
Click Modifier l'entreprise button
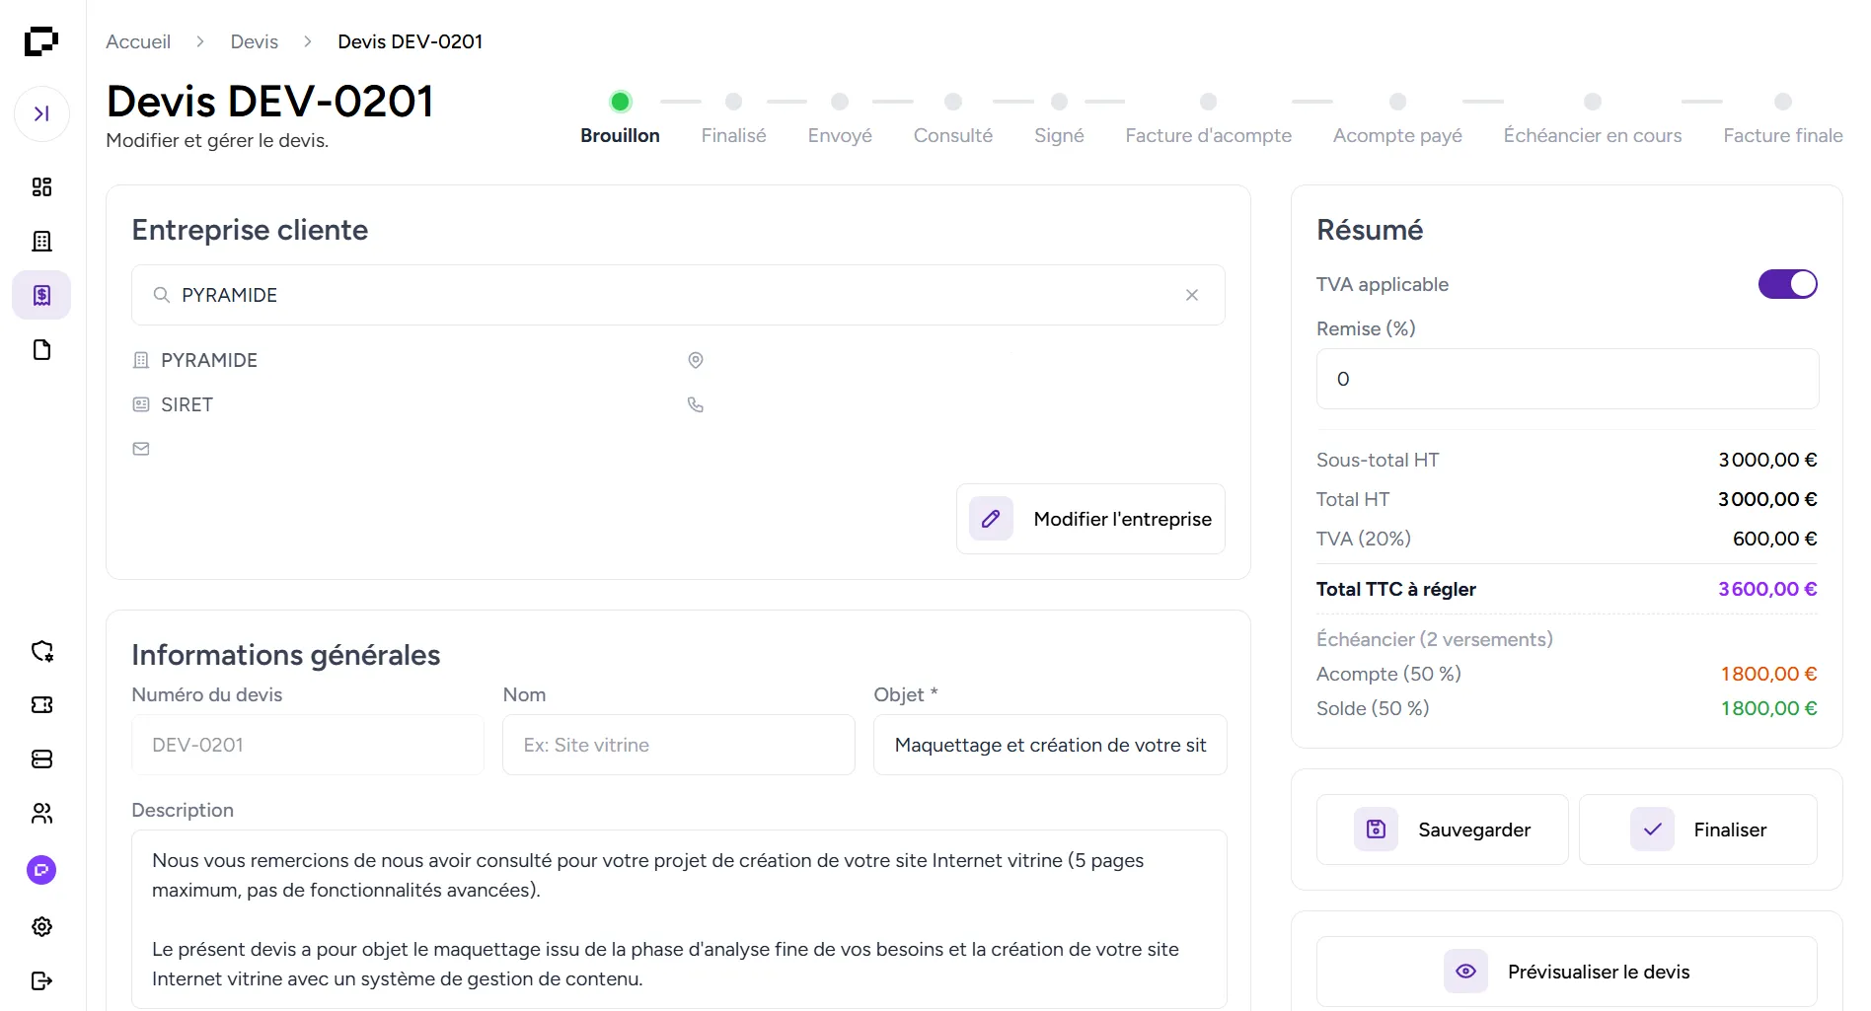1090,519
